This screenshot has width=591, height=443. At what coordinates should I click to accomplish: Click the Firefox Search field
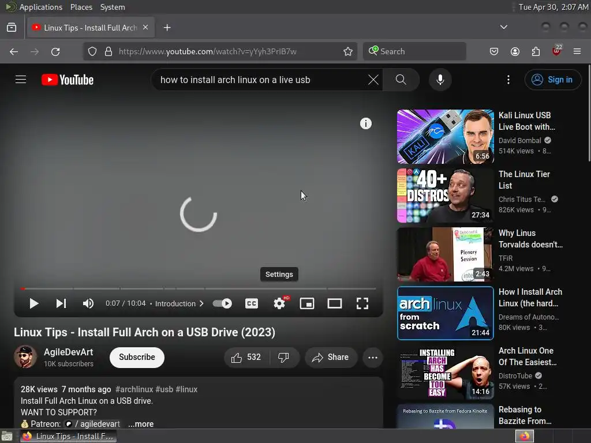[414, 51]
